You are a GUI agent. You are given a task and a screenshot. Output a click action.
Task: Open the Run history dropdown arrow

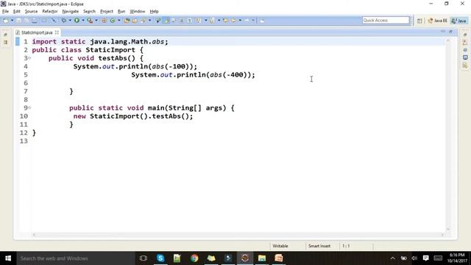coord(83,21)
